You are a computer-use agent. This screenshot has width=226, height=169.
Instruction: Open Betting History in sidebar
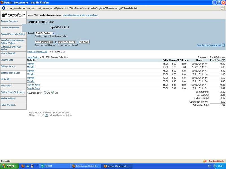(8, 66)
